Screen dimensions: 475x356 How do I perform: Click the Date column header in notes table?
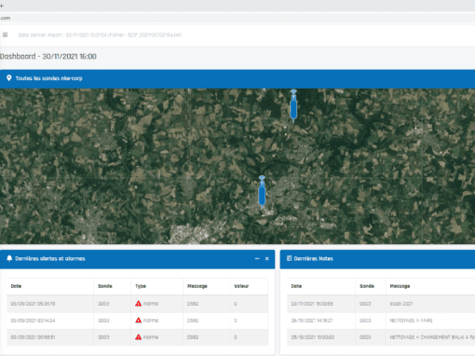coord(296,286)
